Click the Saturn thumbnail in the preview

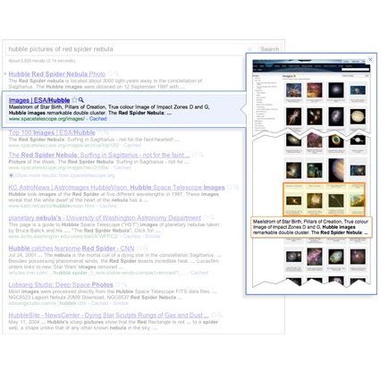[358, 116]
